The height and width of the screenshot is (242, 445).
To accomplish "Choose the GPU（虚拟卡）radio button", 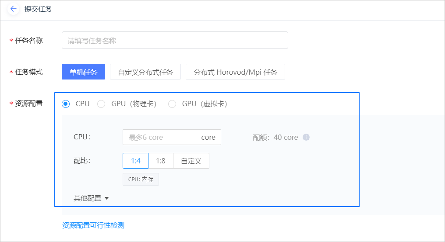I will click(x=172, y=104).
